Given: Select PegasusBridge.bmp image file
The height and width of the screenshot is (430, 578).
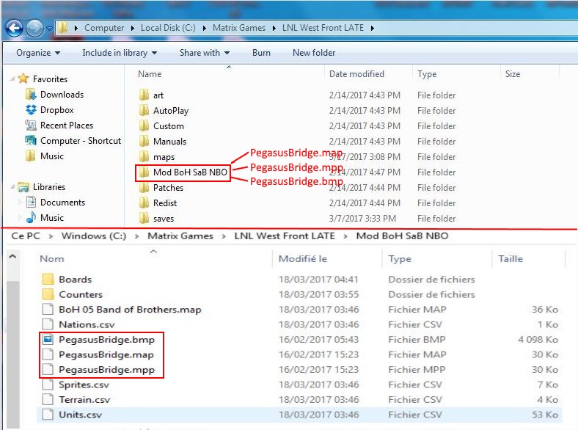Looking at the screenshot, I should (106, 340).
